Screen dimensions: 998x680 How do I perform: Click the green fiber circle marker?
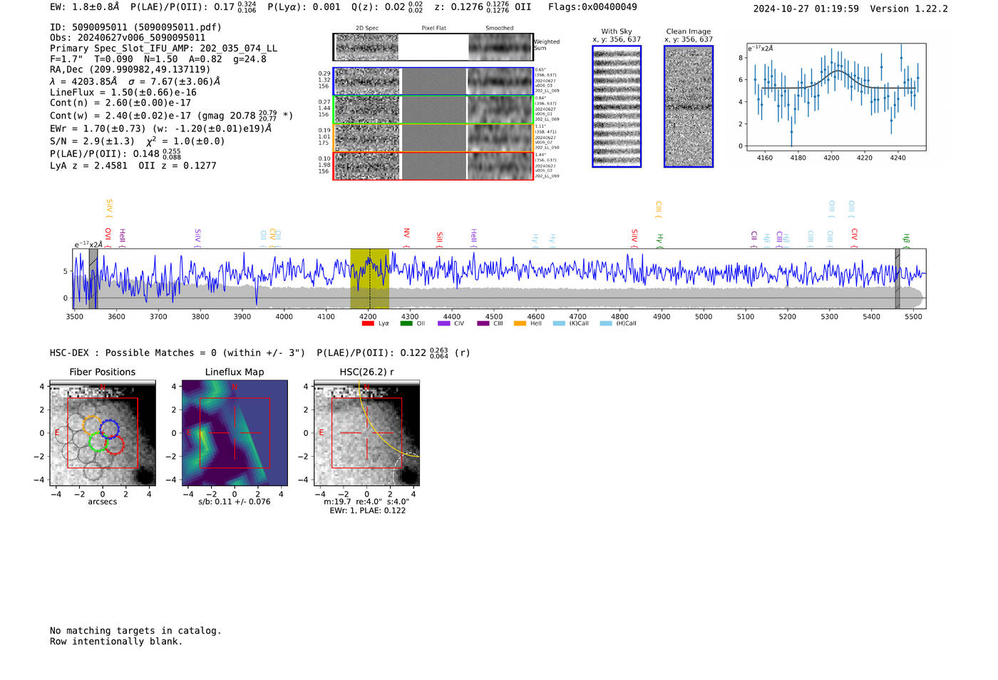click(x=96, y=442)
